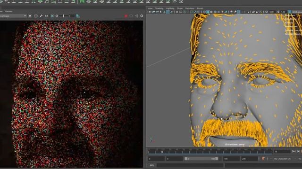302x169 pixels.
Task: Toggle the highlighted 2D pan/zoom icon
Action: pos(168,12)
